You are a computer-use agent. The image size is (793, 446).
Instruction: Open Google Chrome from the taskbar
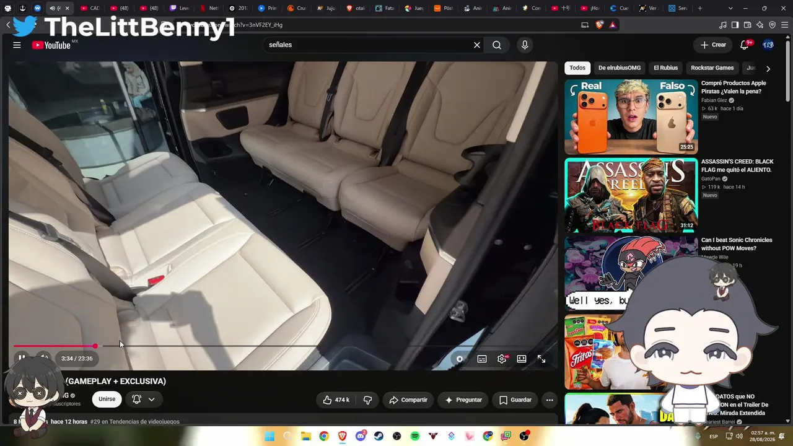pyautogui.click(x=324, y=436)
